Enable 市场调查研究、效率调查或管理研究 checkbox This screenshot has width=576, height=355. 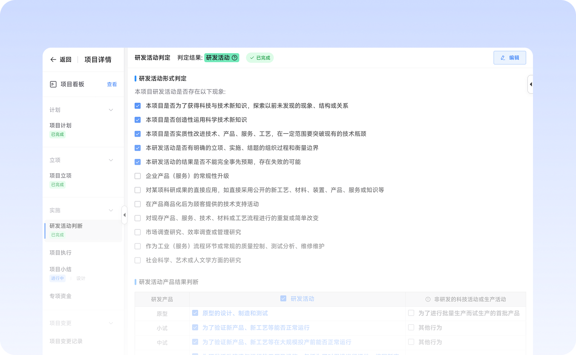pos(138,232)
